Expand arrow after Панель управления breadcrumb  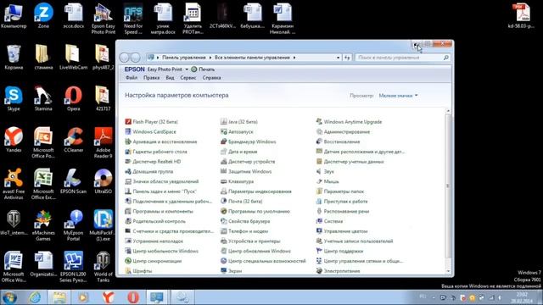tap(210, 58)
